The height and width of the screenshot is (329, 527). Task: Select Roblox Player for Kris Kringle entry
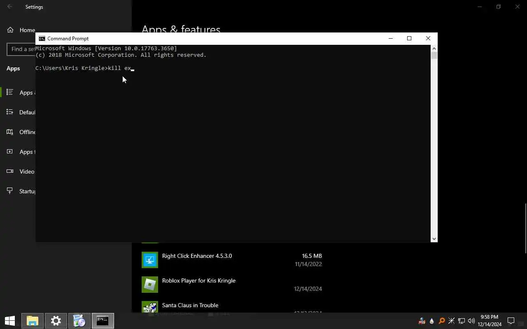(232, 285)
